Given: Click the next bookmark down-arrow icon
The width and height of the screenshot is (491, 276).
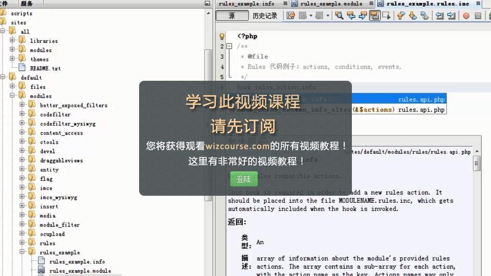Looking at the screenshot, I should pyautogui.click(x=413, y=16).
